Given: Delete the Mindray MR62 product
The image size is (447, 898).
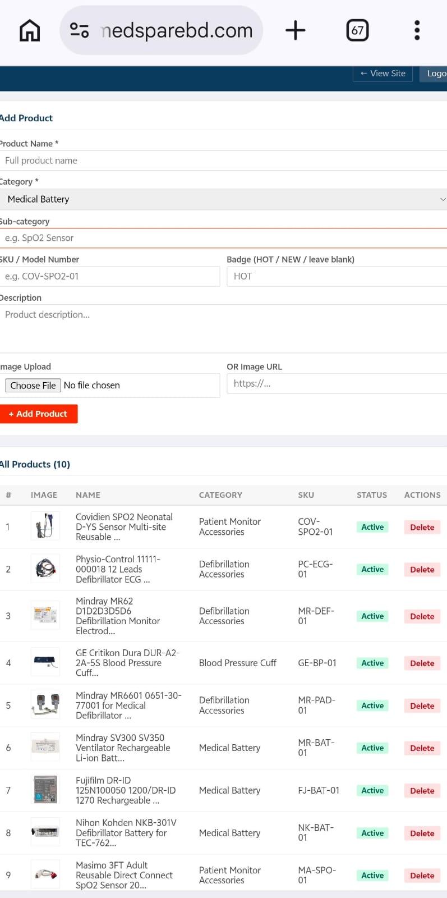Looking at the screenshot, I should pos(422,616).
